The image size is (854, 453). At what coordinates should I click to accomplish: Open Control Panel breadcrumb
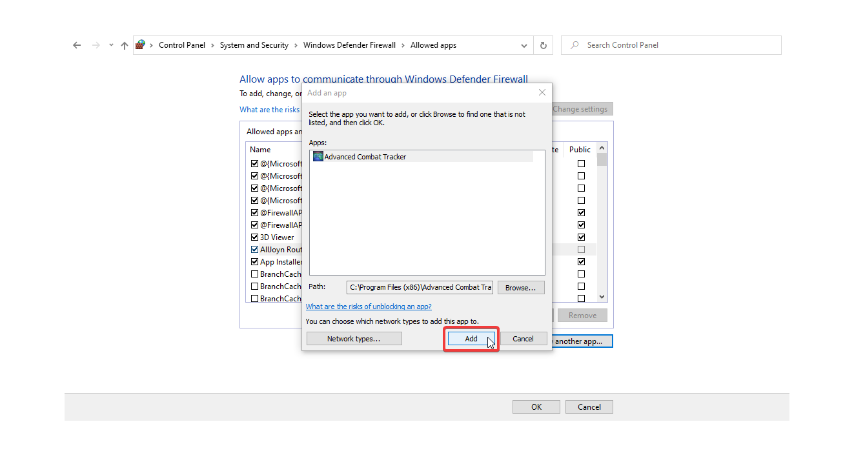click(182, 45)
